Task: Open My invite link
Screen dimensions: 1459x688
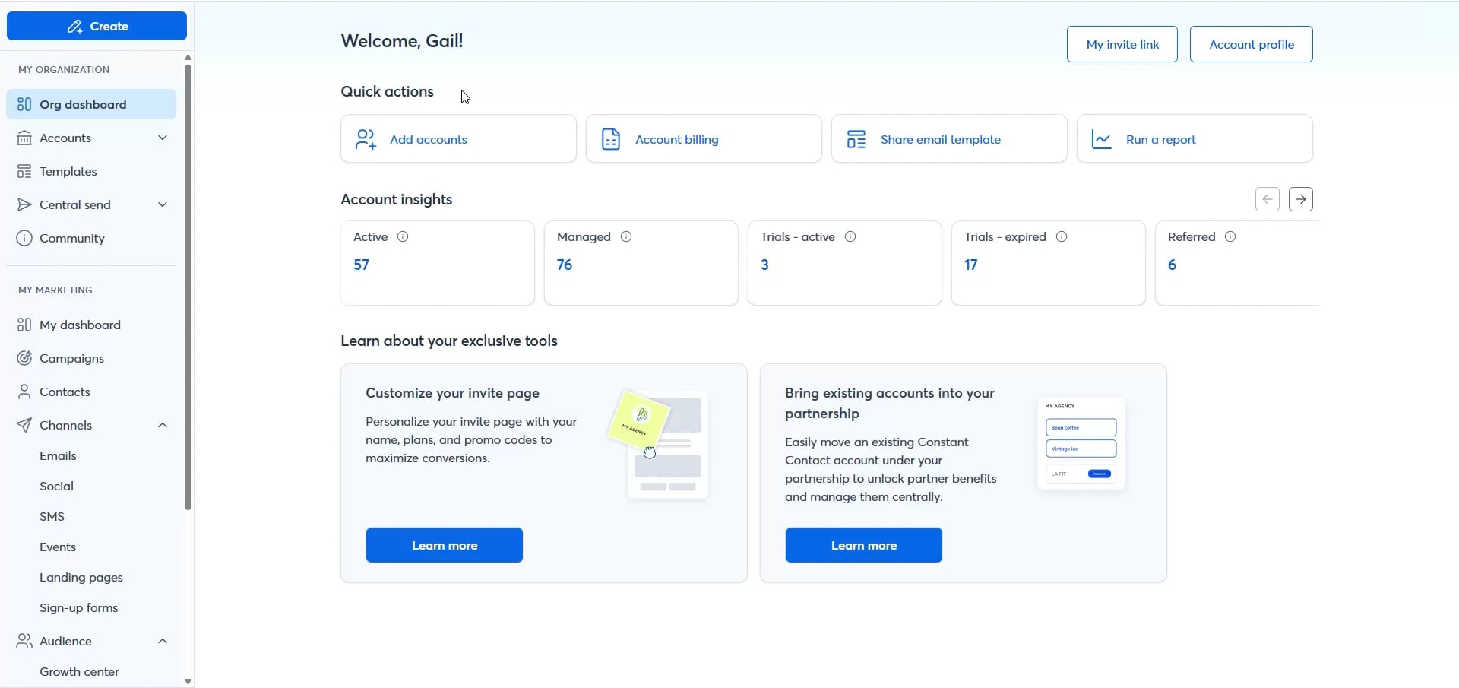Action: [x=1122, y=44]
